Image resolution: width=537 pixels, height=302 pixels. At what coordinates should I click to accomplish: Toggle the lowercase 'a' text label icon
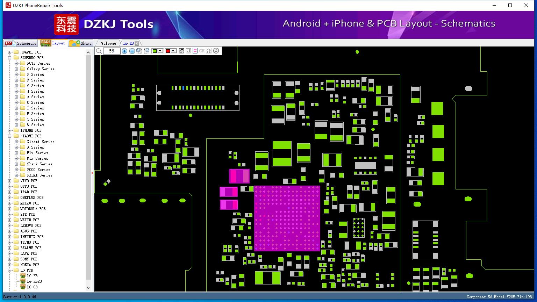click(188, 51)
